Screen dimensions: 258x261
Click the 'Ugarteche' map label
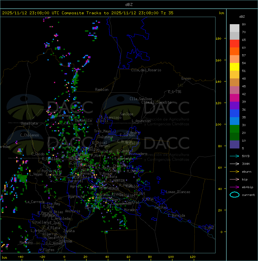point(76,197)
